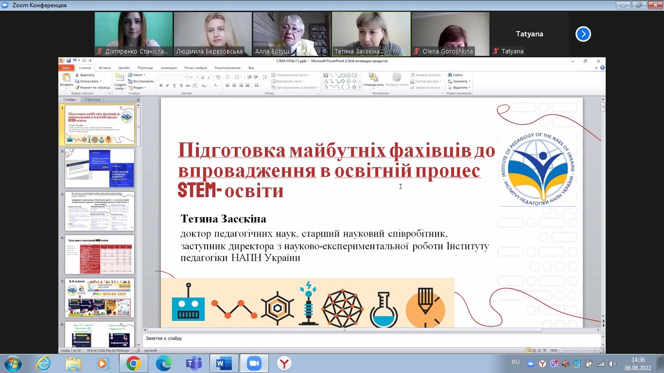This screenshot has width=664, height=373.
Task: Open the Выделить select dropdown
Action: point(460,88)
